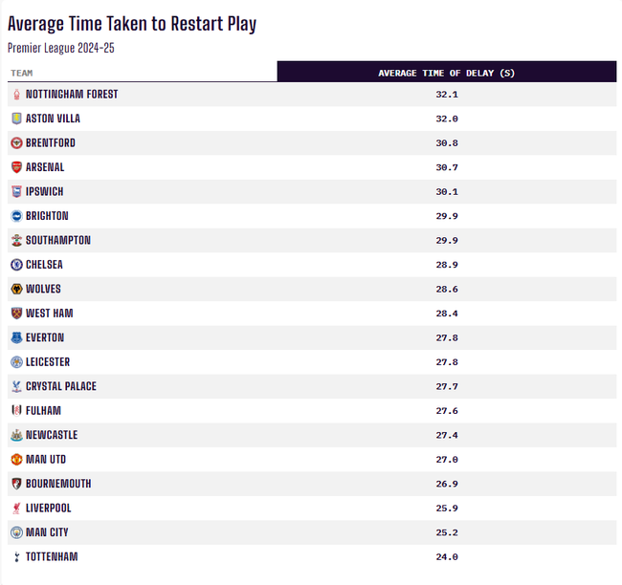Click the Arsenal club crest icon

[x=16, y=167]
